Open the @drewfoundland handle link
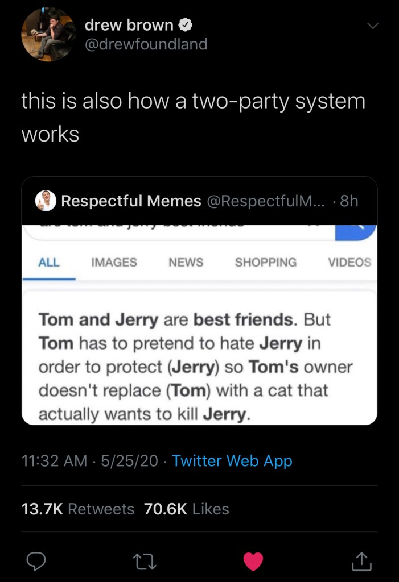The width and height of the screenshot is (399, 582). tap(146, 44)
